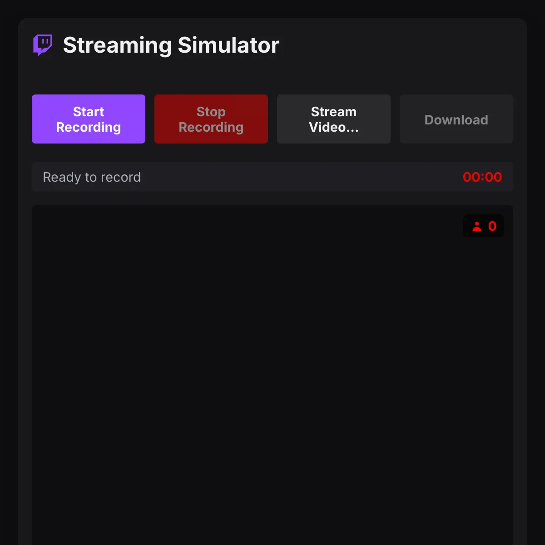The width and height of the screenshot is (545, 545).
Task: Click the greyed-out Download button
Action: (x=456, y=119)
